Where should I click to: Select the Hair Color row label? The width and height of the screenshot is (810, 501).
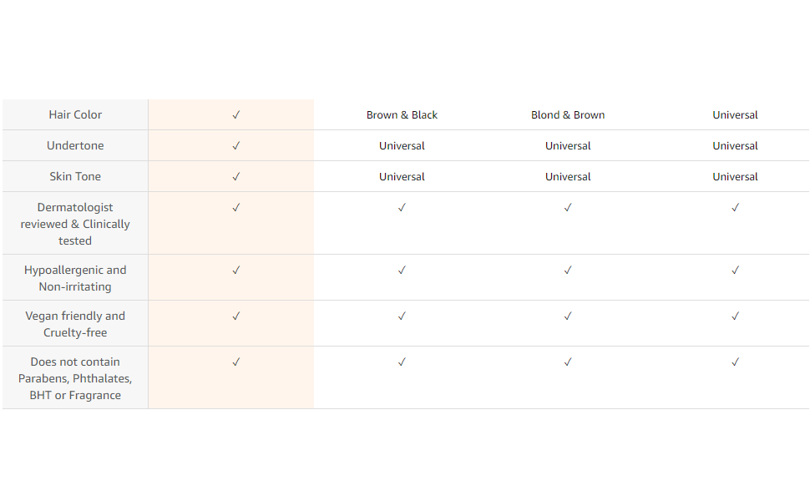[75, 115]
